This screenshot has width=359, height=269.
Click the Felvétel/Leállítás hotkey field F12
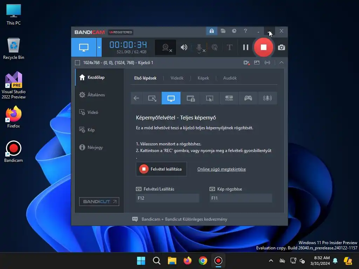(167, 198)
